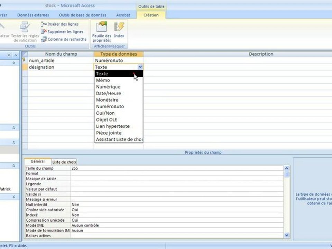Open the Type de données dropdown arrow

point(140,67)
